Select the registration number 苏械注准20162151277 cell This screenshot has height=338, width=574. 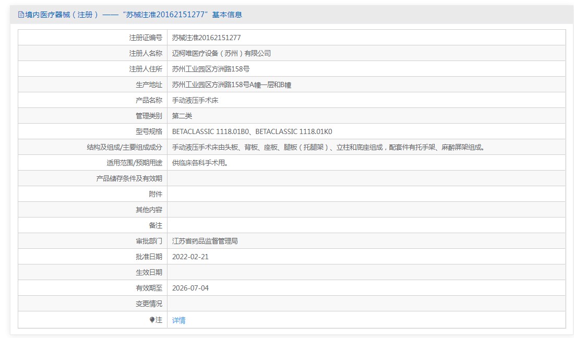pos(207,38)
